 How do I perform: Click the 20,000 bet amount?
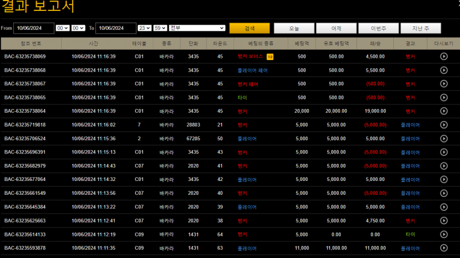click(301, 111)
